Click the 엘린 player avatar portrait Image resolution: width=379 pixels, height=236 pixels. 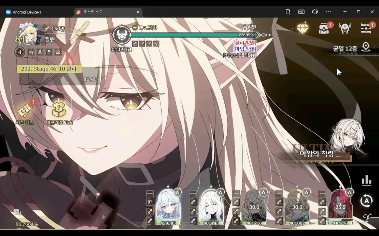click(29, 34)
